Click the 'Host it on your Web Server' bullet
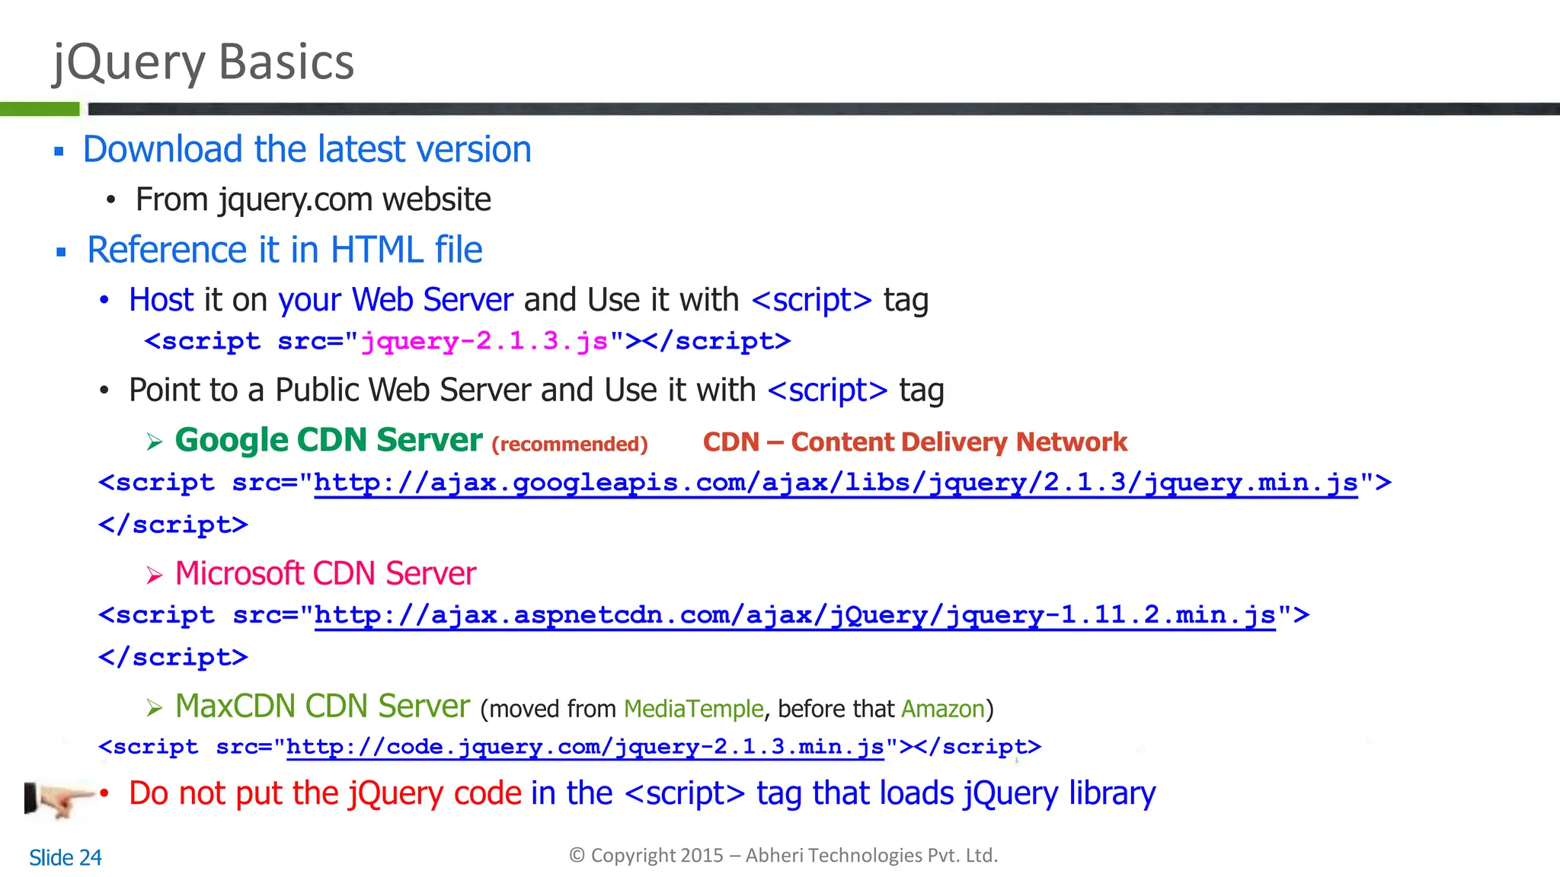Image resolution: width=1560 pixels, height=877 pixels. point(529,300)
